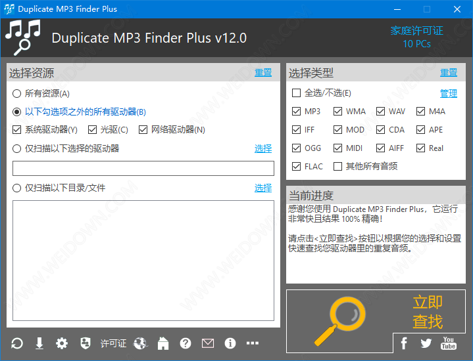473x361 pixels.
Task: Click 重置 link in 选择资源 header
Action: [263, 73]
